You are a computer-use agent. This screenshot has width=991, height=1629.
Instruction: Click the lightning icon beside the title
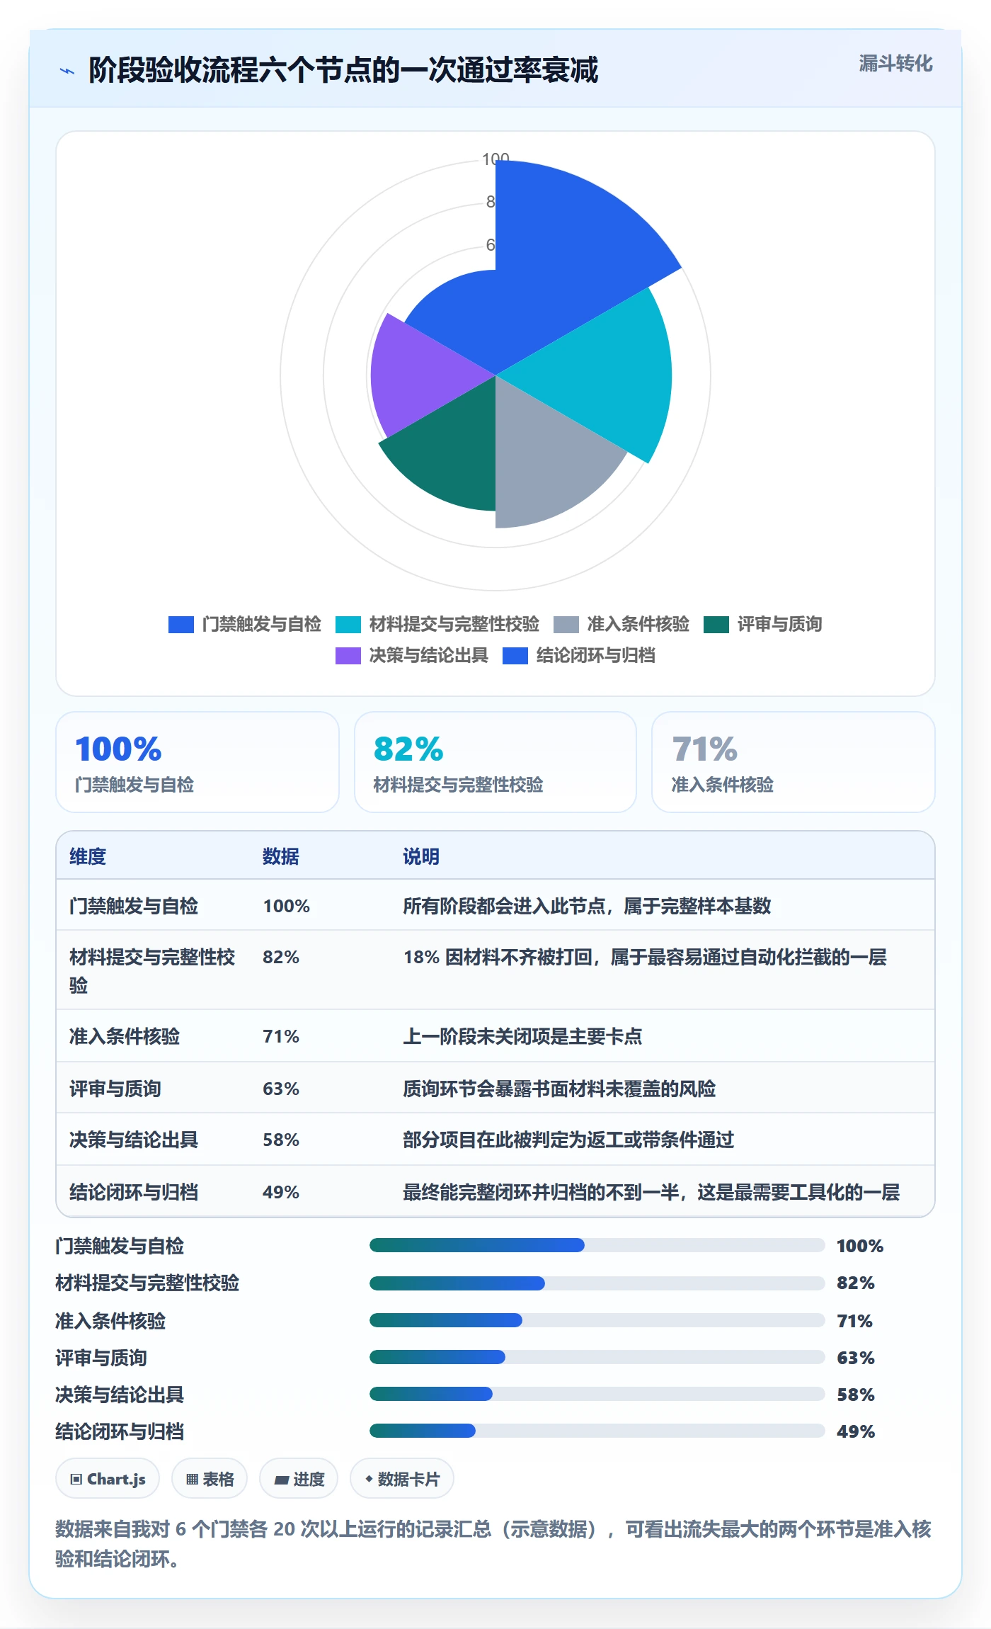[67, 71]
